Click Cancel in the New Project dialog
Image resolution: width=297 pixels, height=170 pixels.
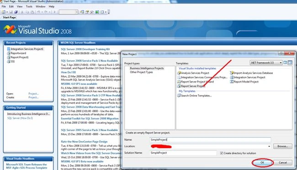click(282, 163)
